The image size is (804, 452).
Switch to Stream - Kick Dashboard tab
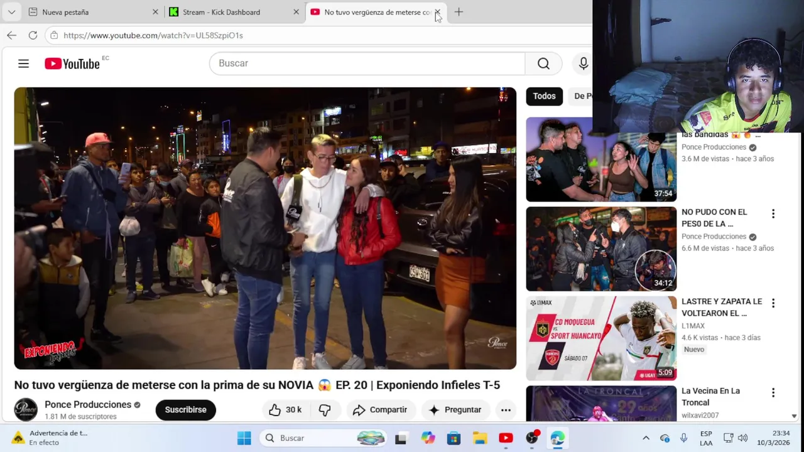(234, 12)
